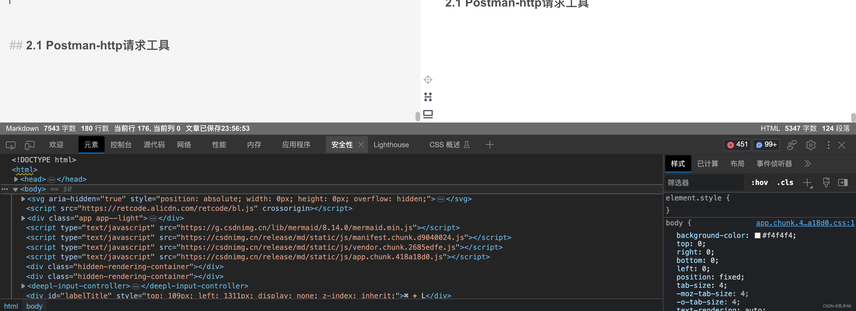This screenshot has height=311, width=856.
Task: Select the 样式 sidebar tab
Action: point(678,164)
